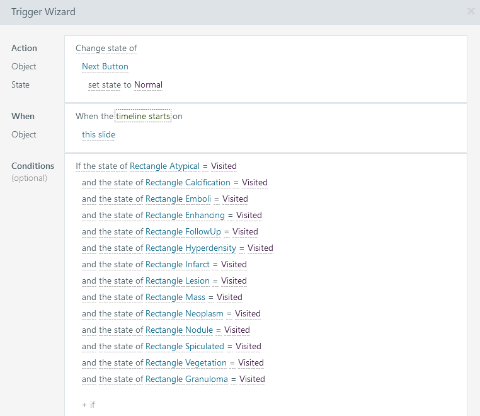Toggle 'and' operator before Rectangle FollowUp
This screenshot has height=416, width=480.
89,232
